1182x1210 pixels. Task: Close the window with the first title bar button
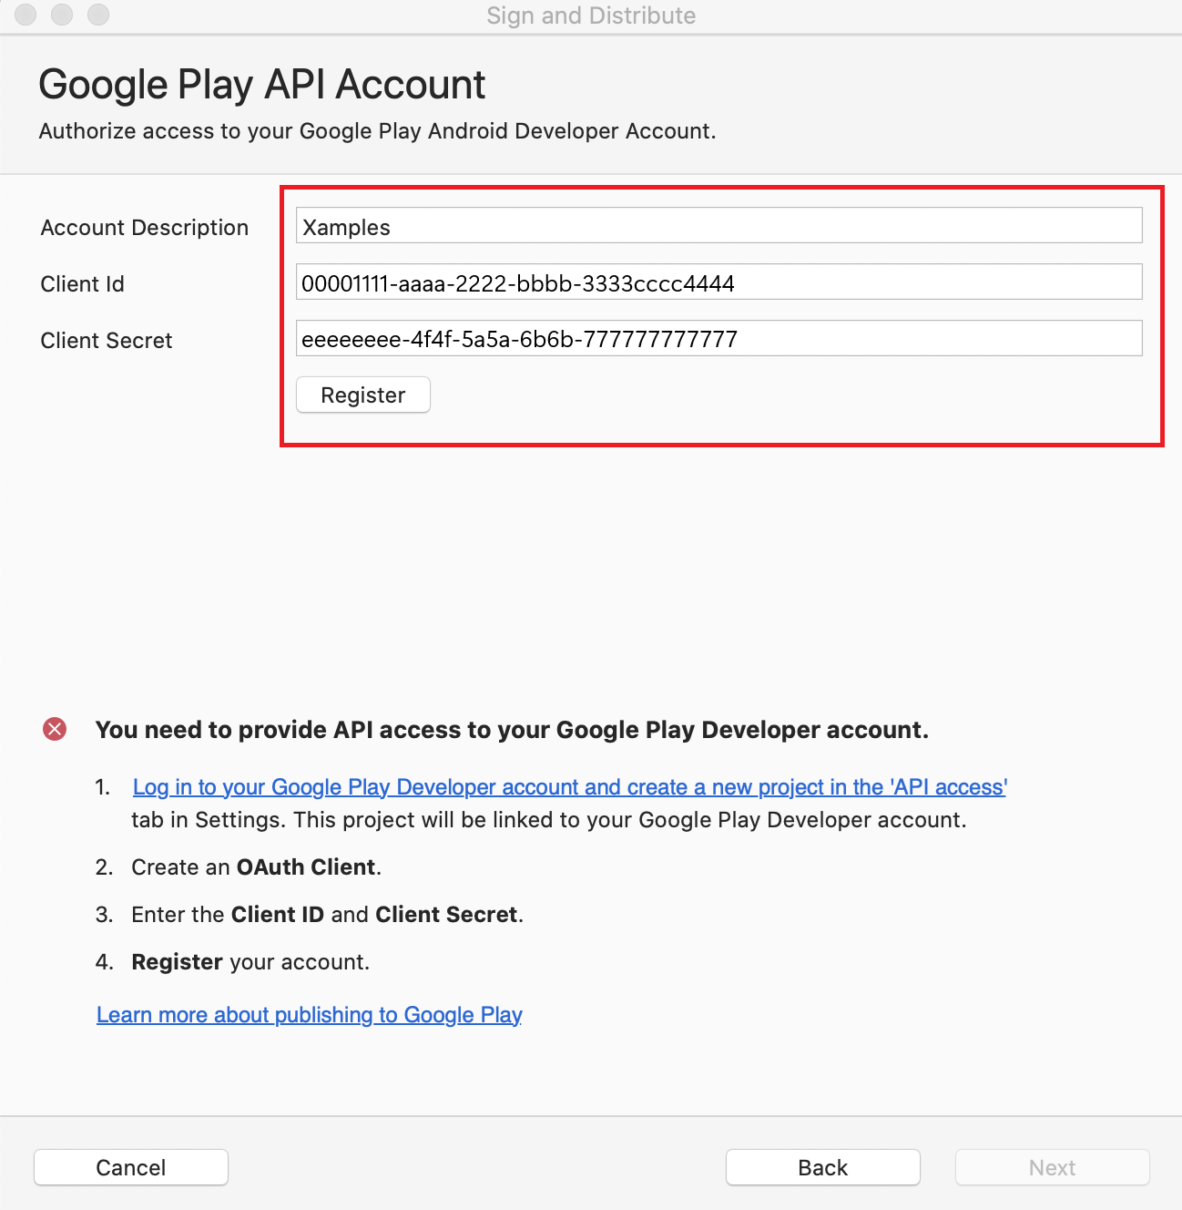25,15
